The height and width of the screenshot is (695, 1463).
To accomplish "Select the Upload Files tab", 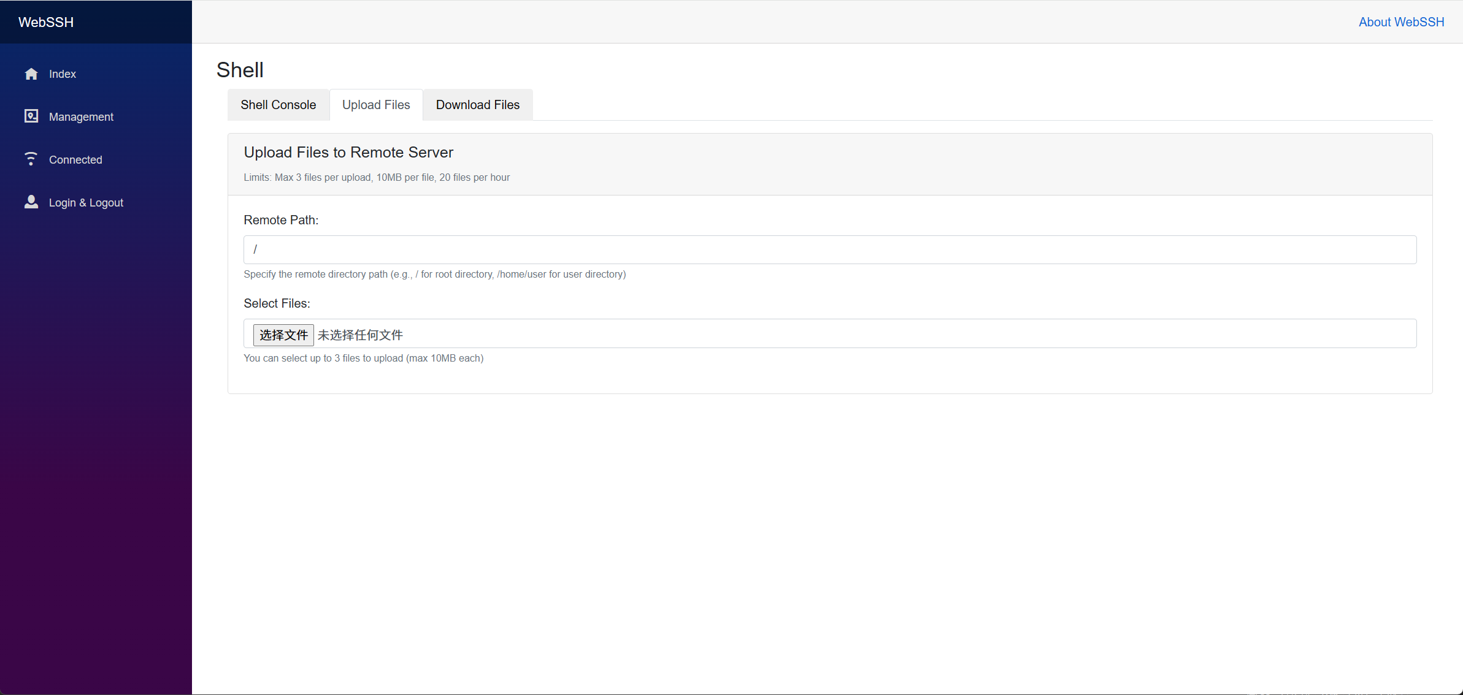I will pos(376,105).
